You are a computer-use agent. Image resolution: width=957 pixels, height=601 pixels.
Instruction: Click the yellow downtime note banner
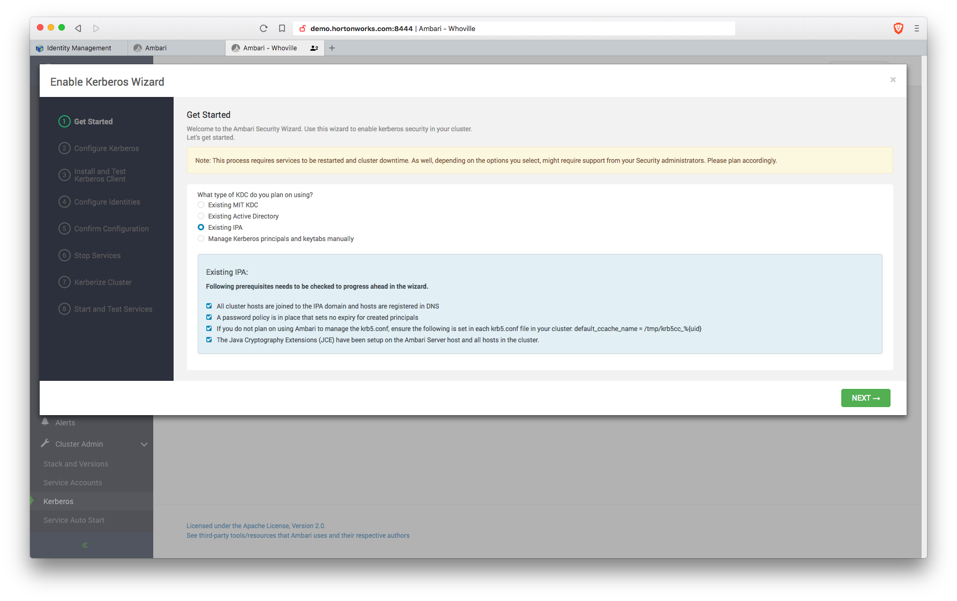coord(540,160)
